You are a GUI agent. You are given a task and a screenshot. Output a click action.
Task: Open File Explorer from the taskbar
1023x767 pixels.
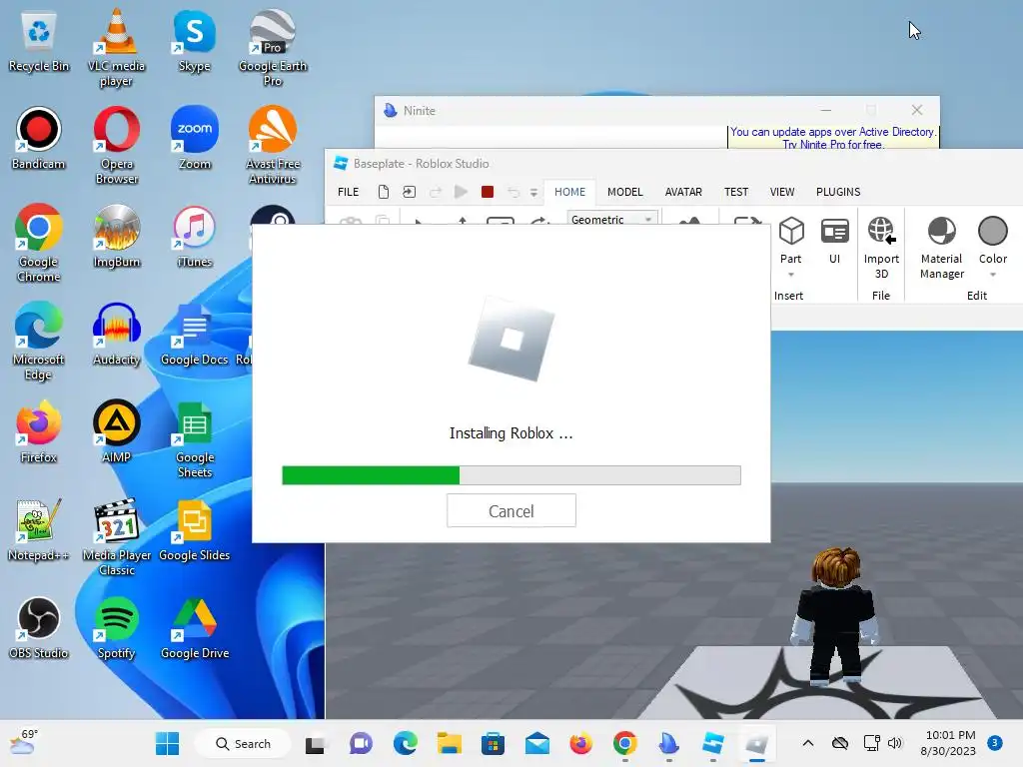click(x=449, y=743)
